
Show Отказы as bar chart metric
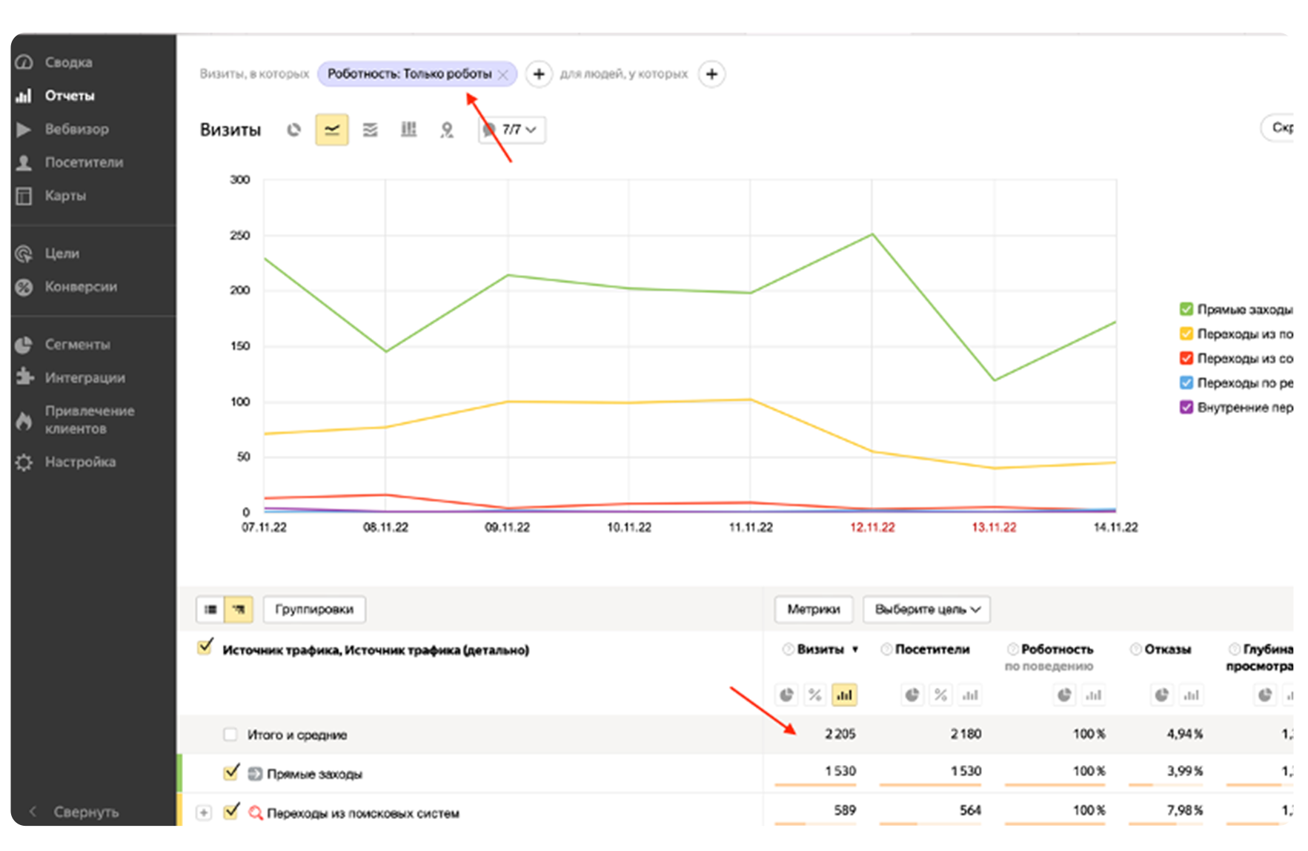pos(1191,695)
